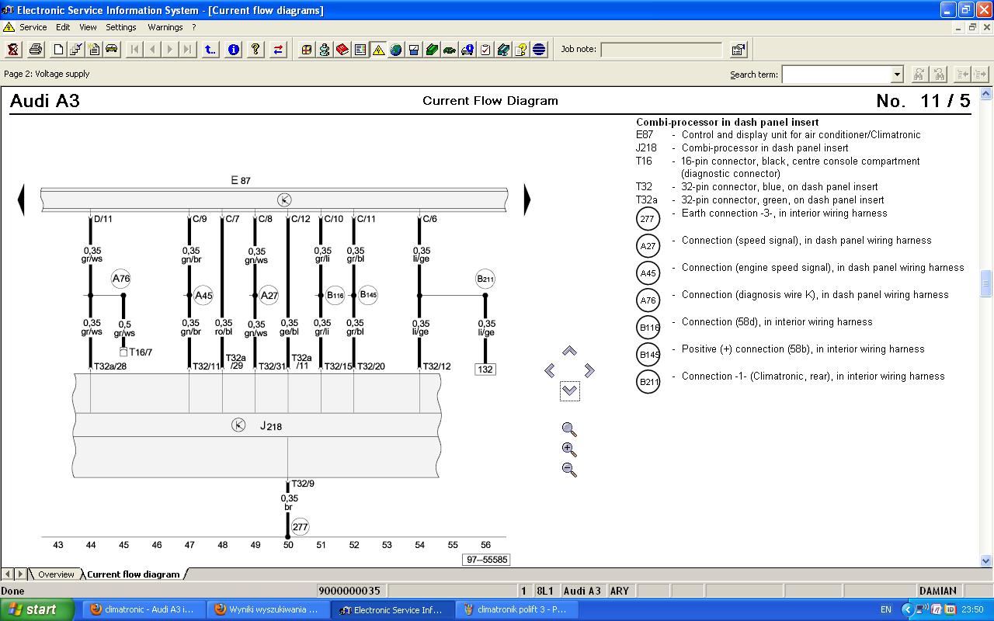Pan diagram down with the down arrow
This screenshot has width=994, height=621.
coord(569,390)
